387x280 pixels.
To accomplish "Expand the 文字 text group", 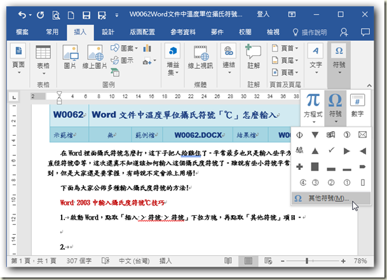I will [x=316, y=60].
